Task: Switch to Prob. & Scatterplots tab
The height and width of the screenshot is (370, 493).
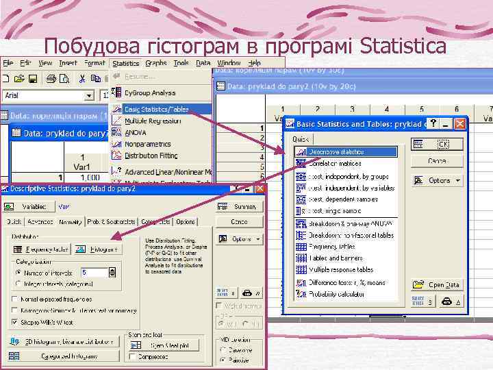Action: [x=112, y=222]
